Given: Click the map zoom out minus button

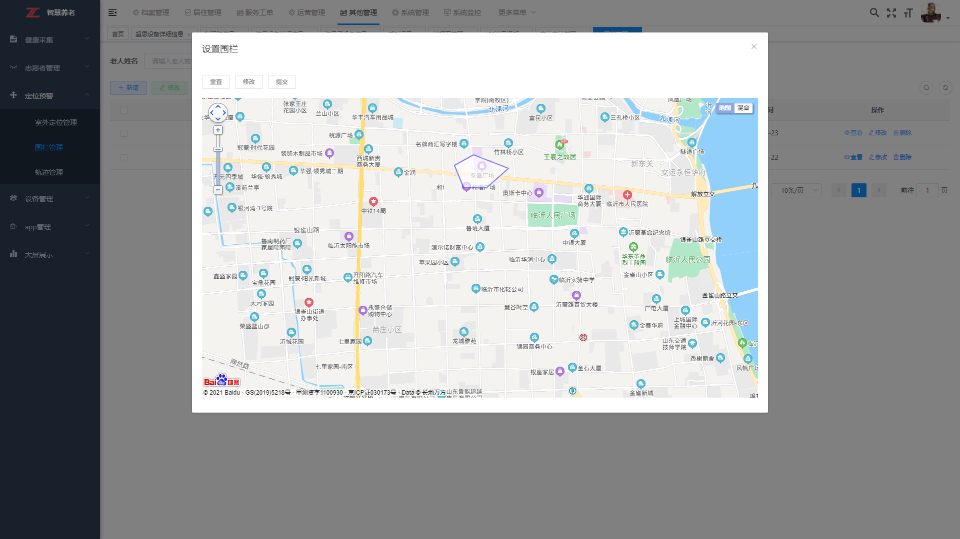Looking at the screenshot, I should pyautogui.click(x=218, y=190).
